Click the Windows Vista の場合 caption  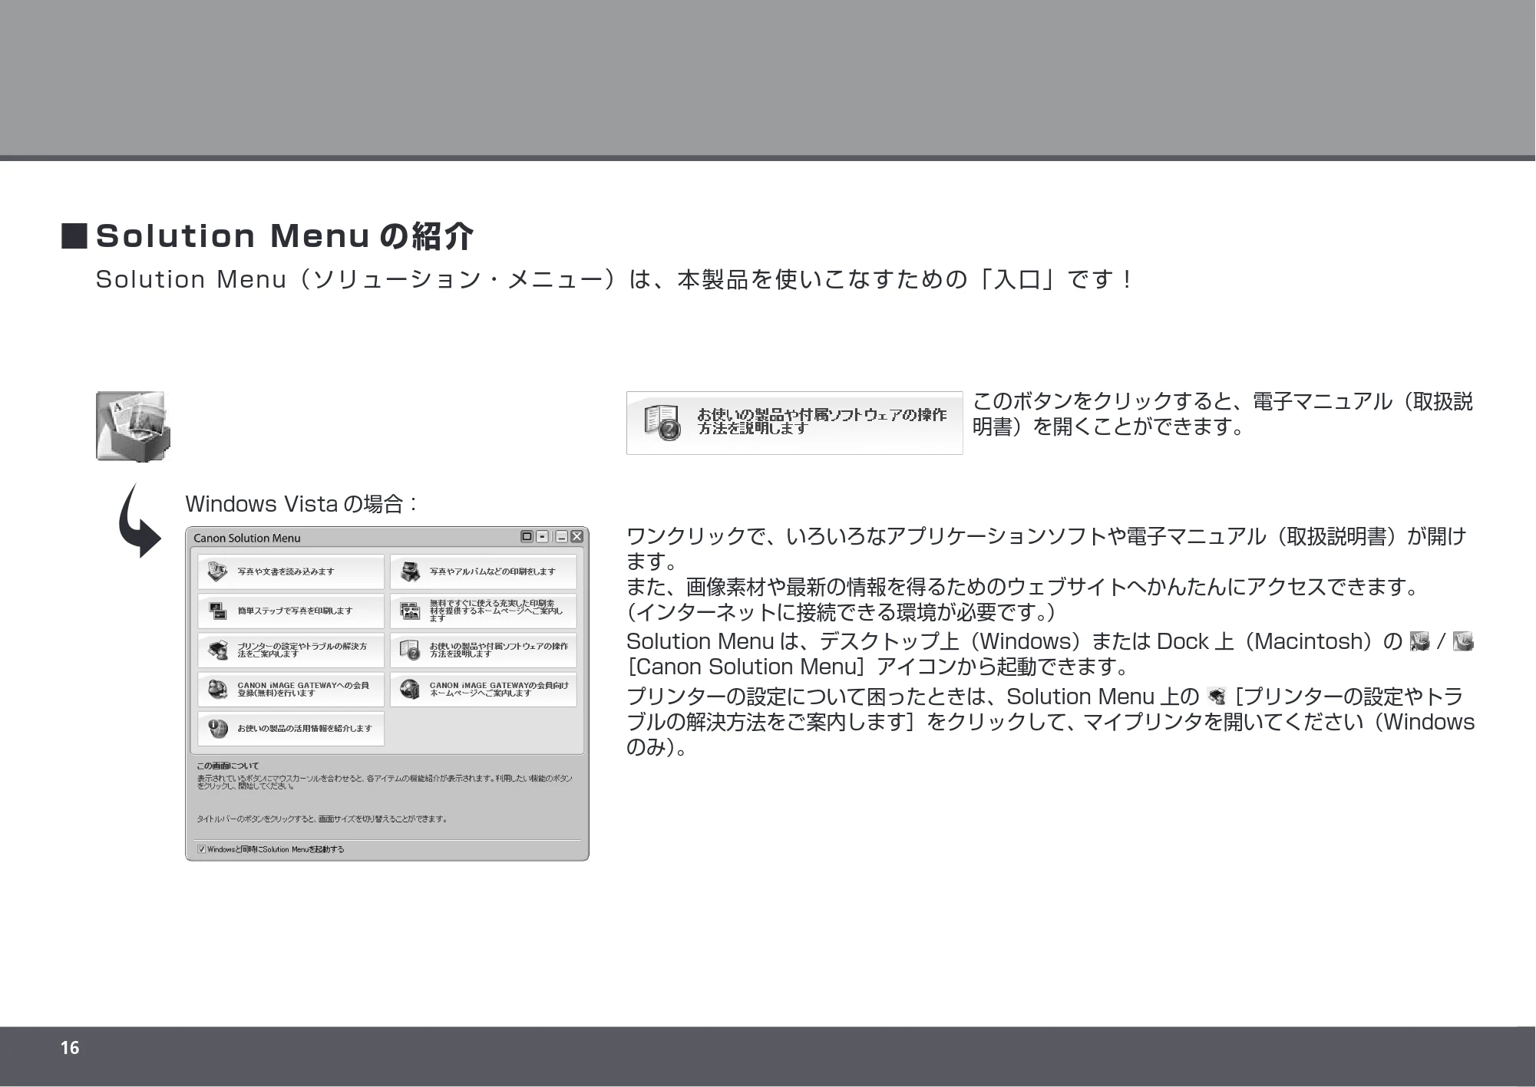[302, 504]
